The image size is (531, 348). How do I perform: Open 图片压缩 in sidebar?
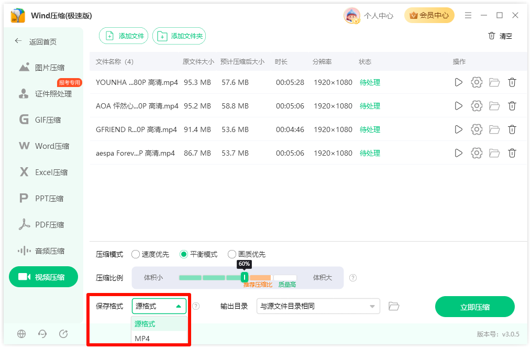tap(42, 68)
